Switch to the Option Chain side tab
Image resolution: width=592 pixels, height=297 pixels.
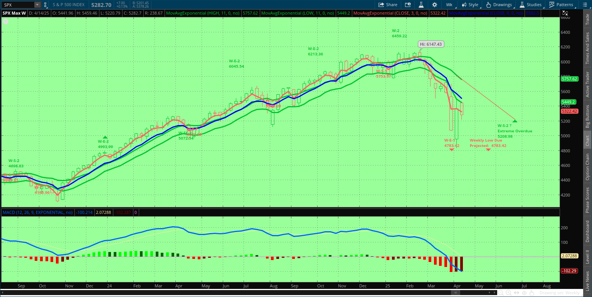pos(587,167)
